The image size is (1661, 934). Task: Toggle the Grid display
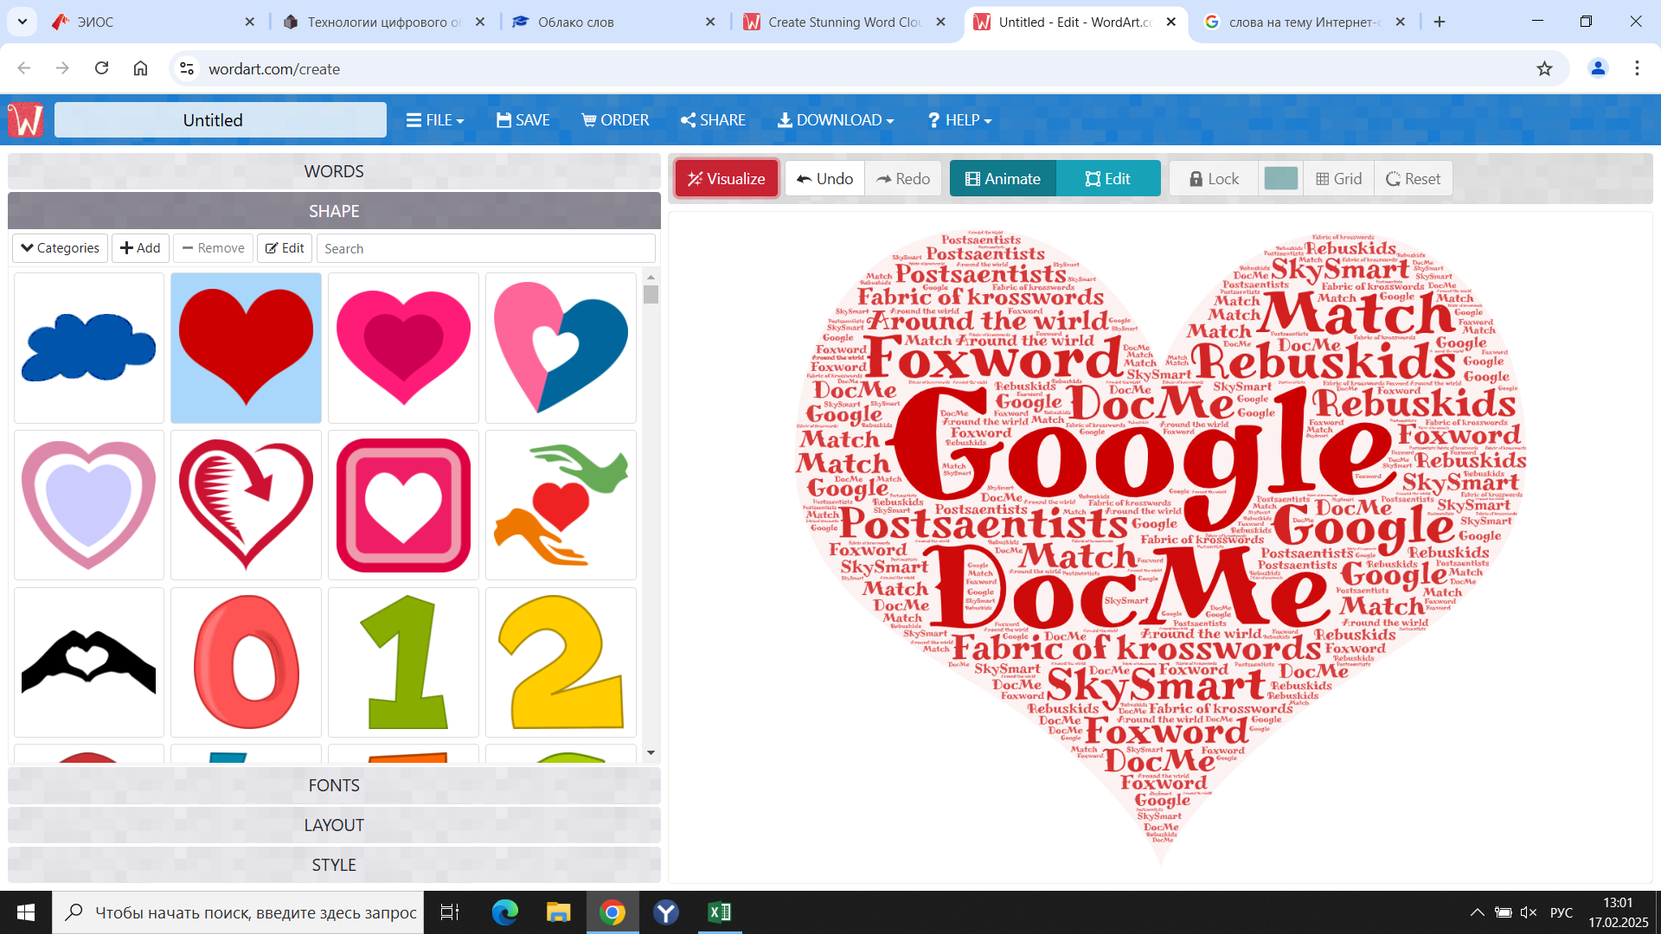coord(1338,179)
